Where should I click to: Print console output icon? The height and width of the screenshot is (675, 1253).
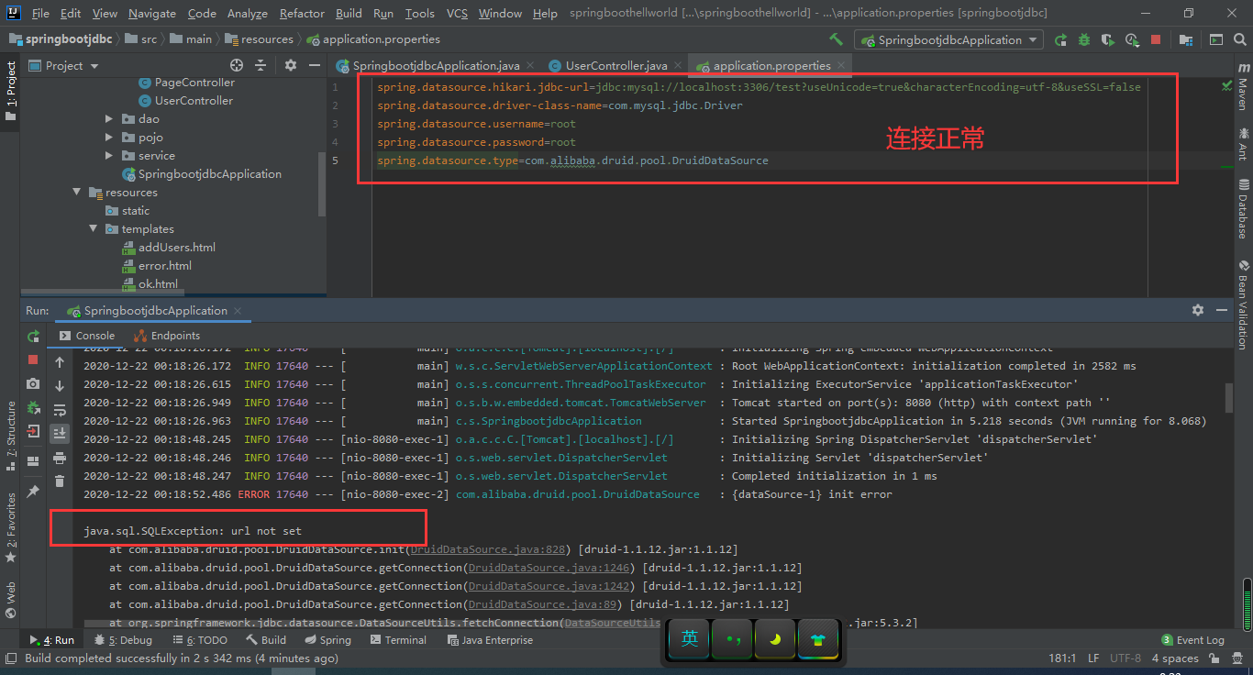tap(60, 458)
